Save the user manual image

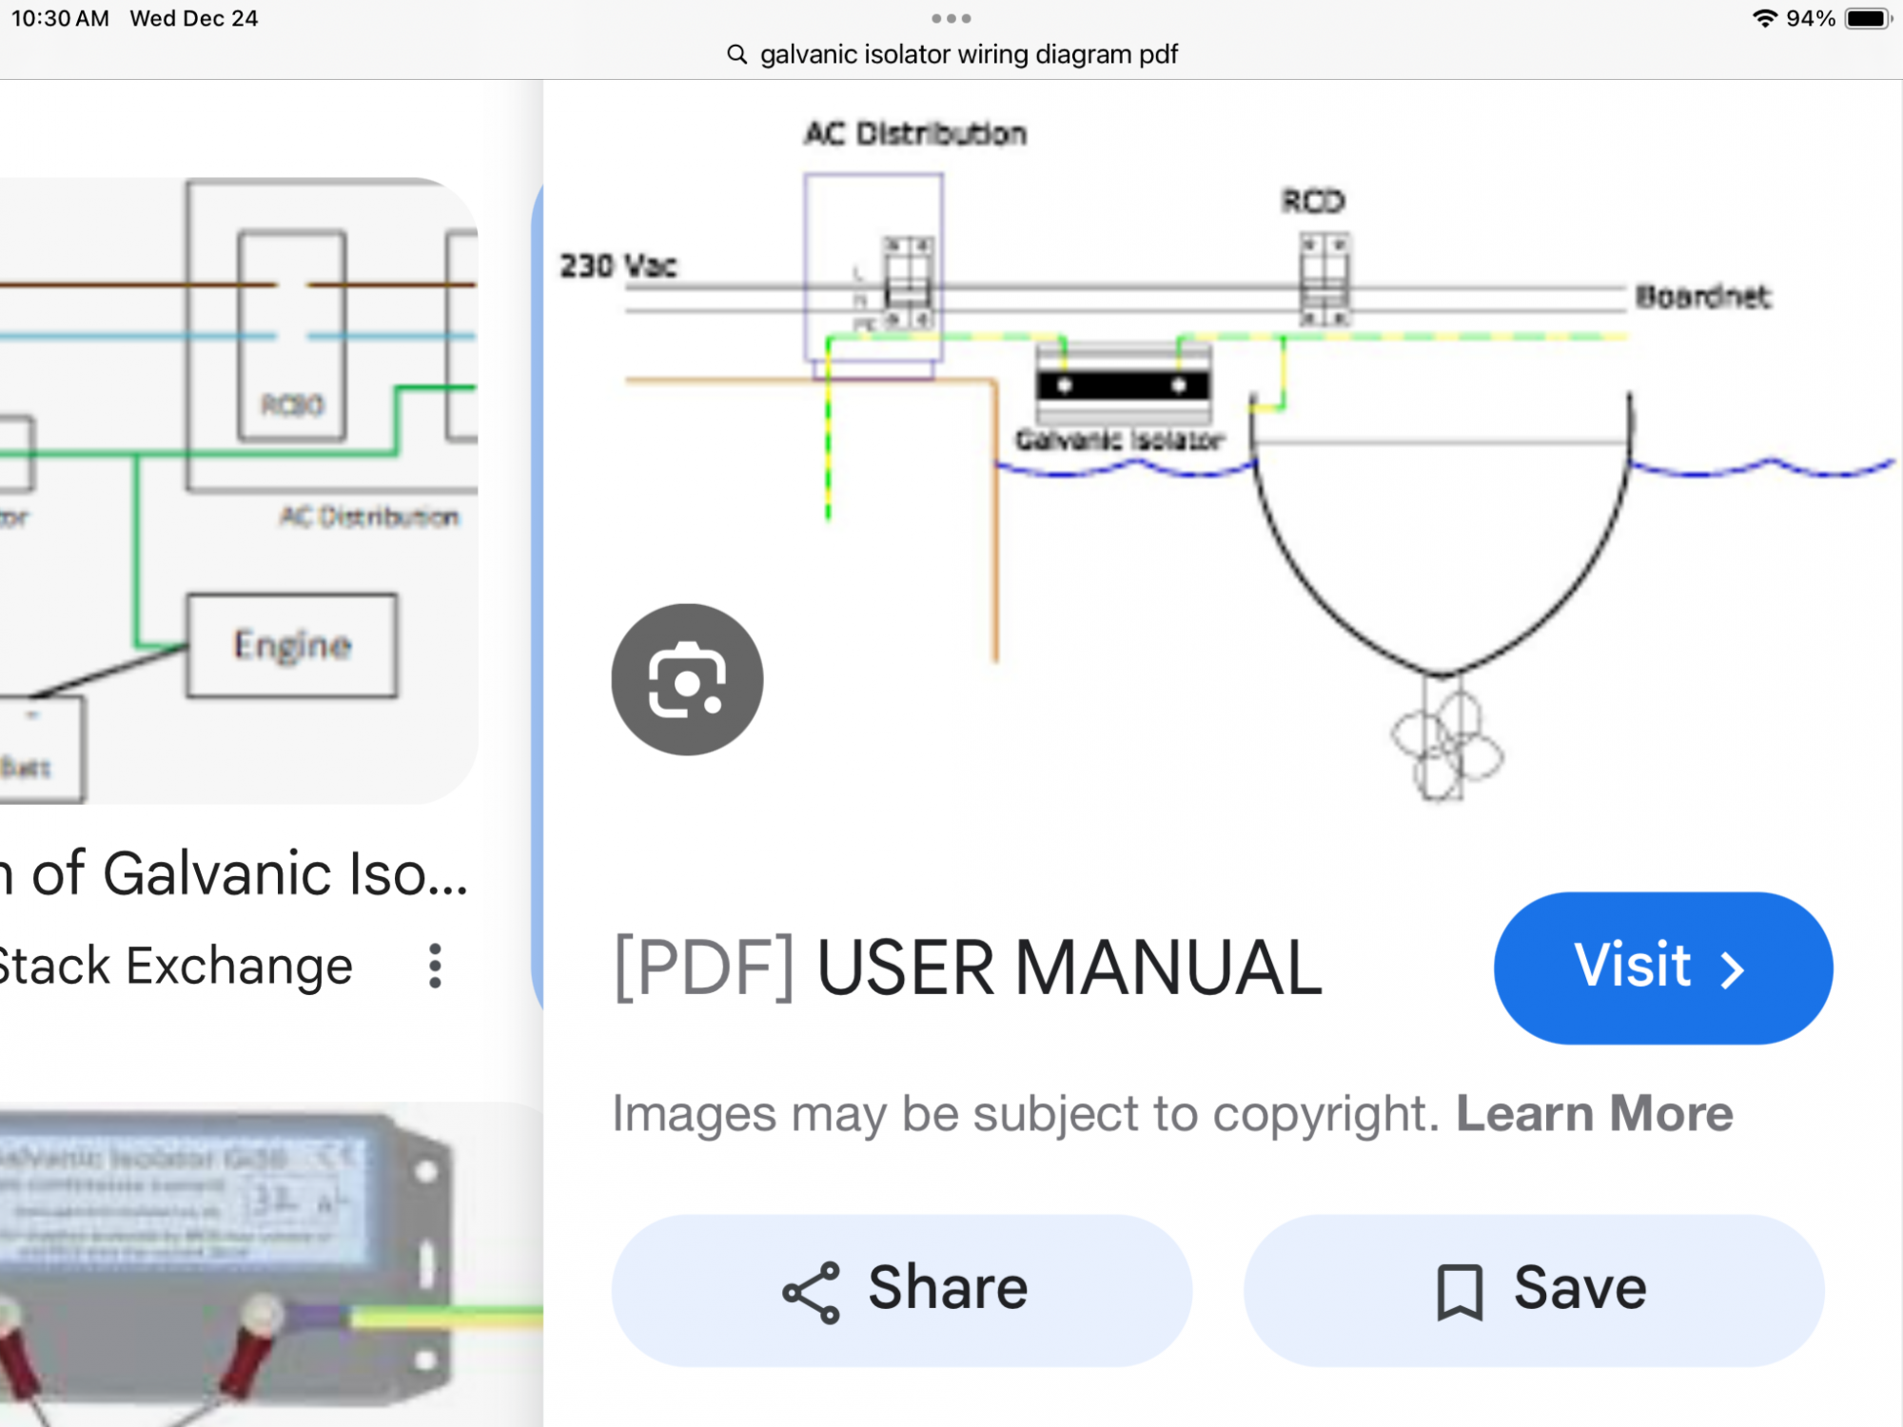[x=1534, y=1290]
